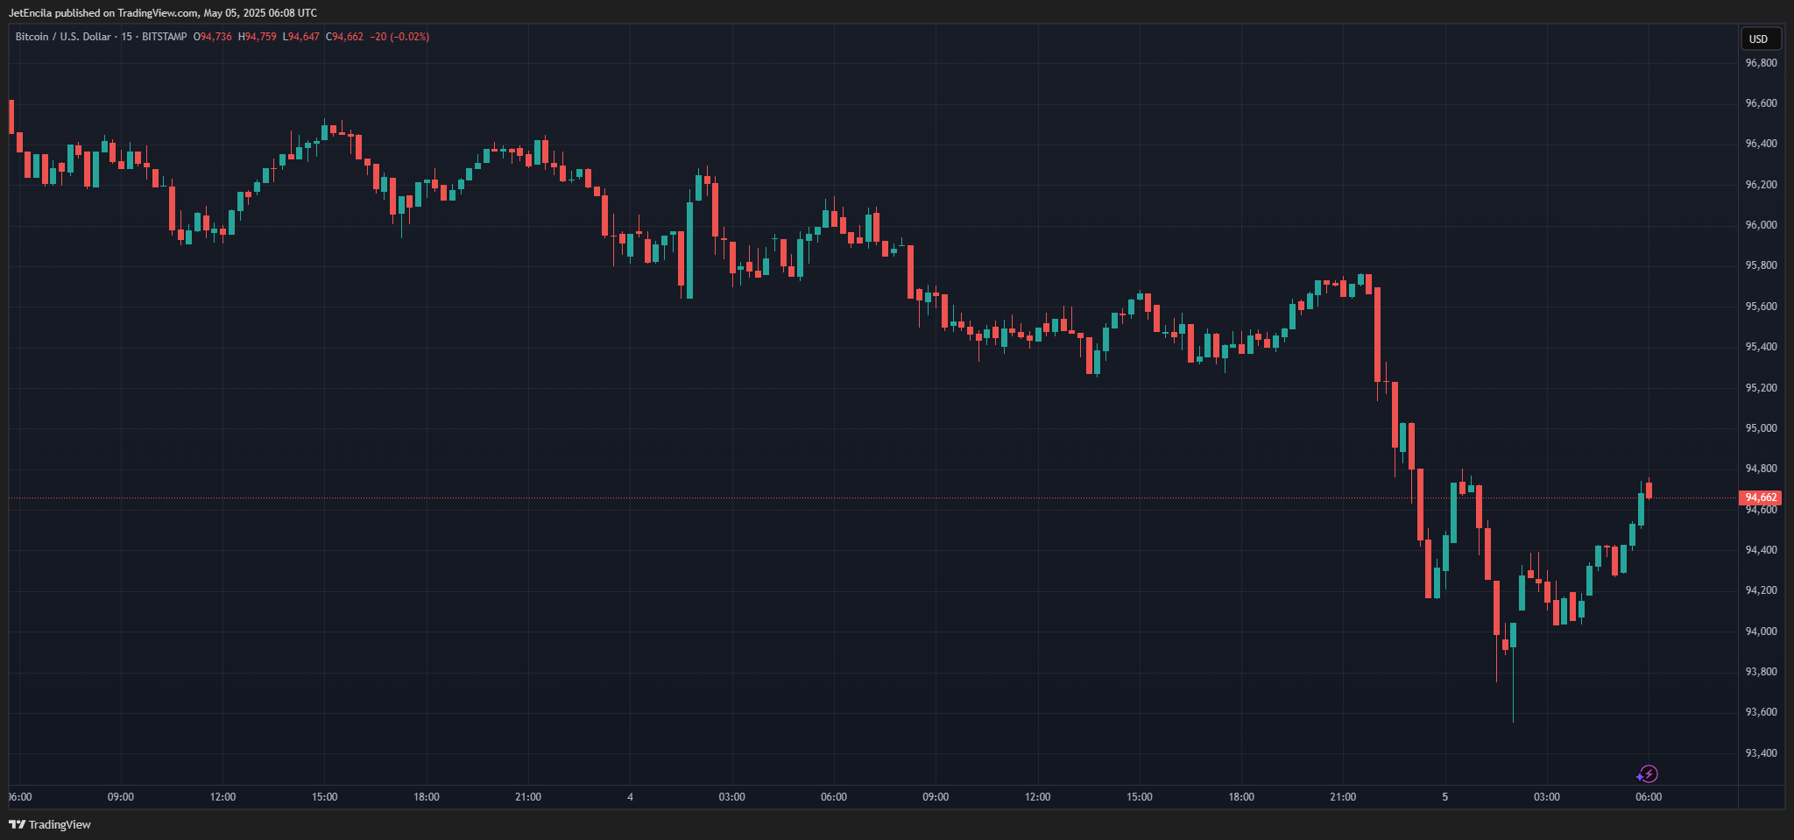Click the 21:00 label before date 4
Viewport: 1794px width, 840px height.
(x=527, y=797)
